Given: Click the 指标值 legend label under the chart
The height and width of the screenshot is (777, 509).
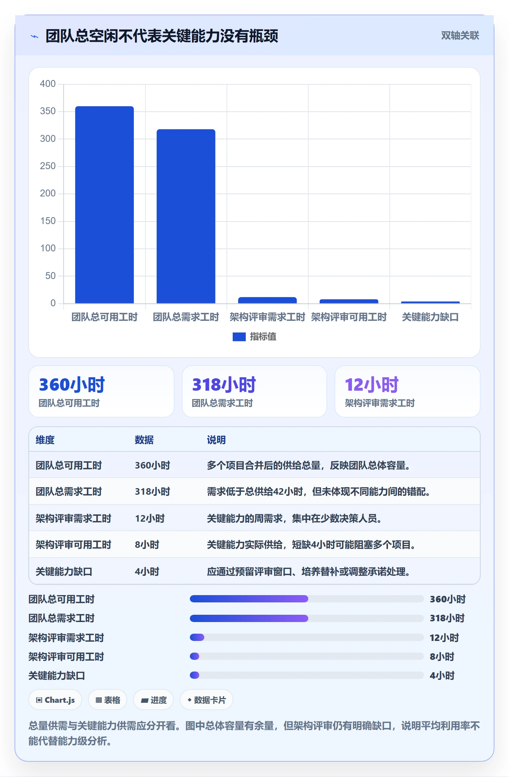Looking at the screenshot, I should (x=263, y=336).
